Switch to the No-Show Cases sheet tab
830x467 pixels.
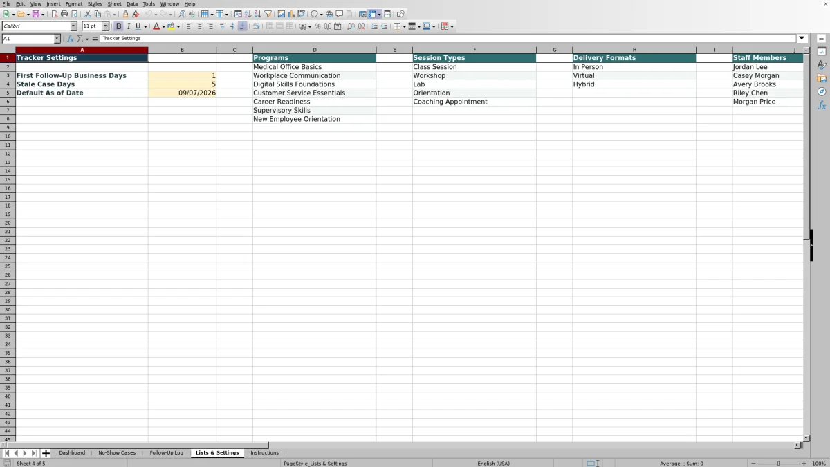tap(117, 453)
